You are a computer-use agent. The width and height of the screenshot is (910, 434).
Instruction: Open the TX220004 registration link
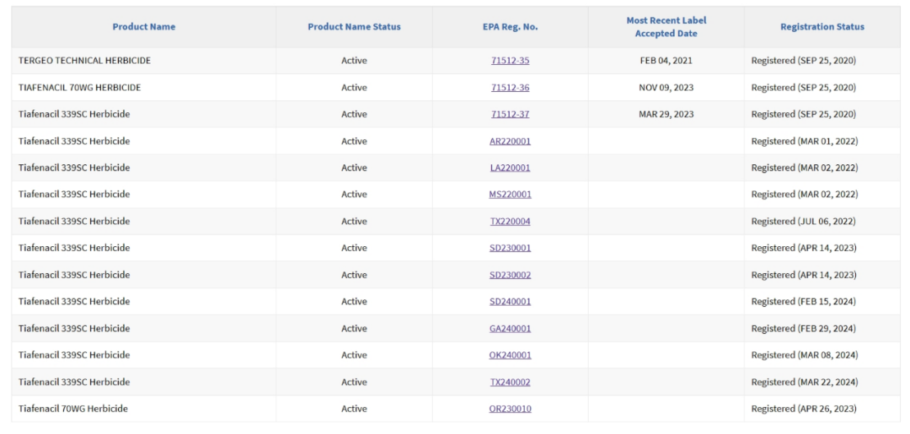tap(510, 222)
